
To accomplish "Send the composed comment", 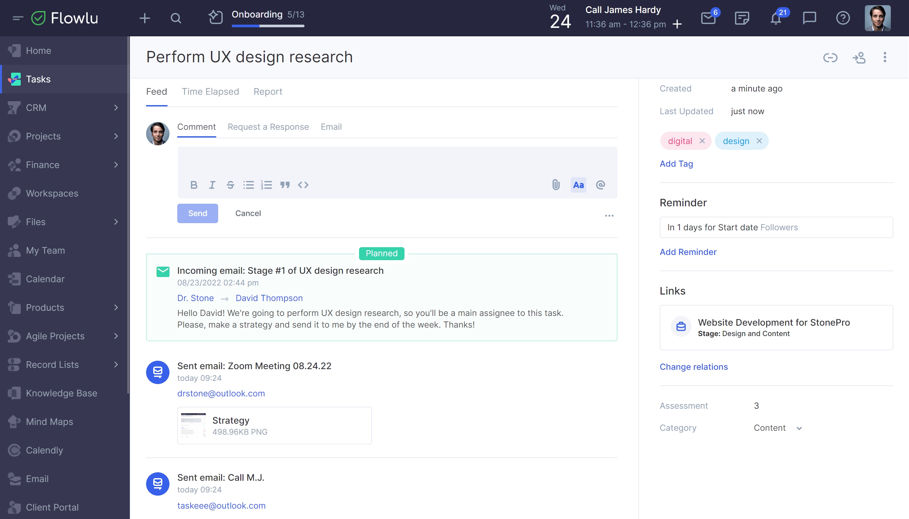I will [198, 213].
